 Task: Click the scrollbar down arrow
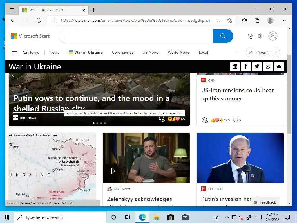[x=289, y=204]
